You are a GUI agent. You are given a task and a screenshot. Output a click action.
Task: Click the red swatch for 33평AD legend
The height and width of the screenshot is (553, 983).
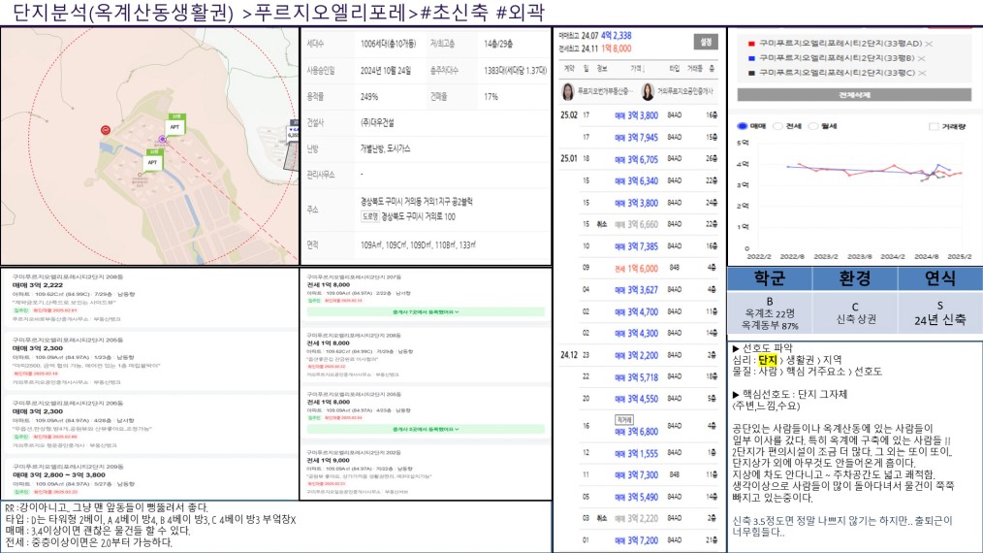[751, 44]
